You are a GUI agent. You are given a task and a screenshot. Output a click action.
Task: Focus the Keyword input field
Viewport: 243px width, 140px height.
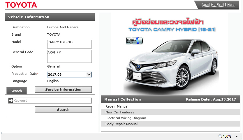(x=50, y=101)
